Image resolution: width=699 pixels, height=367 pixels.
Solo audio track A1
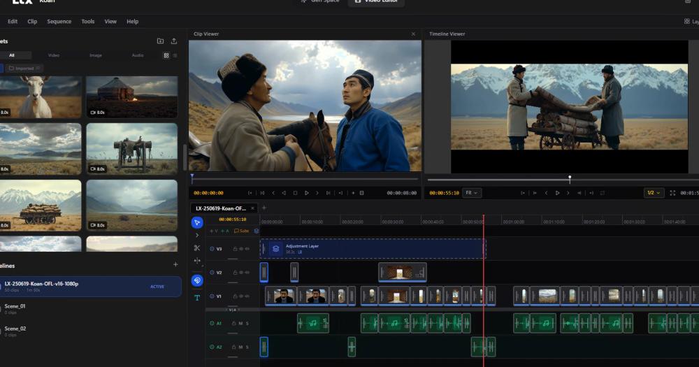pyautogui.click(x=247, y=323)
